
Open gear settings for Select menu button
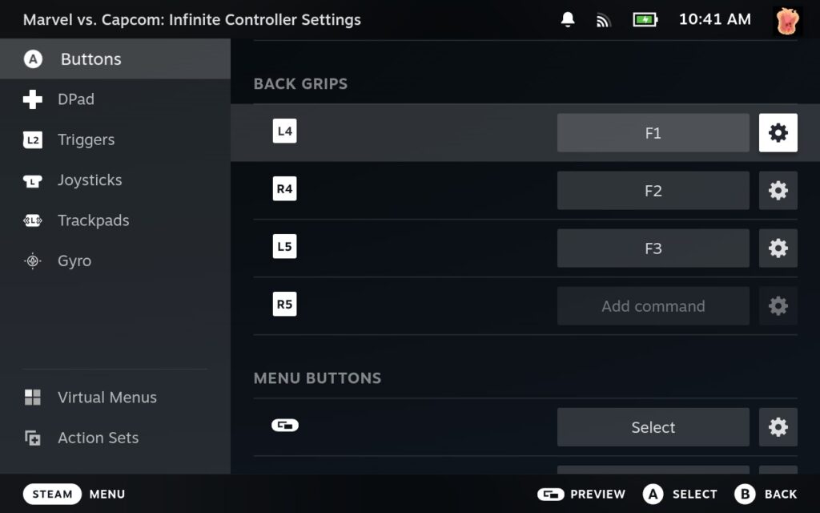coord(778,427)
